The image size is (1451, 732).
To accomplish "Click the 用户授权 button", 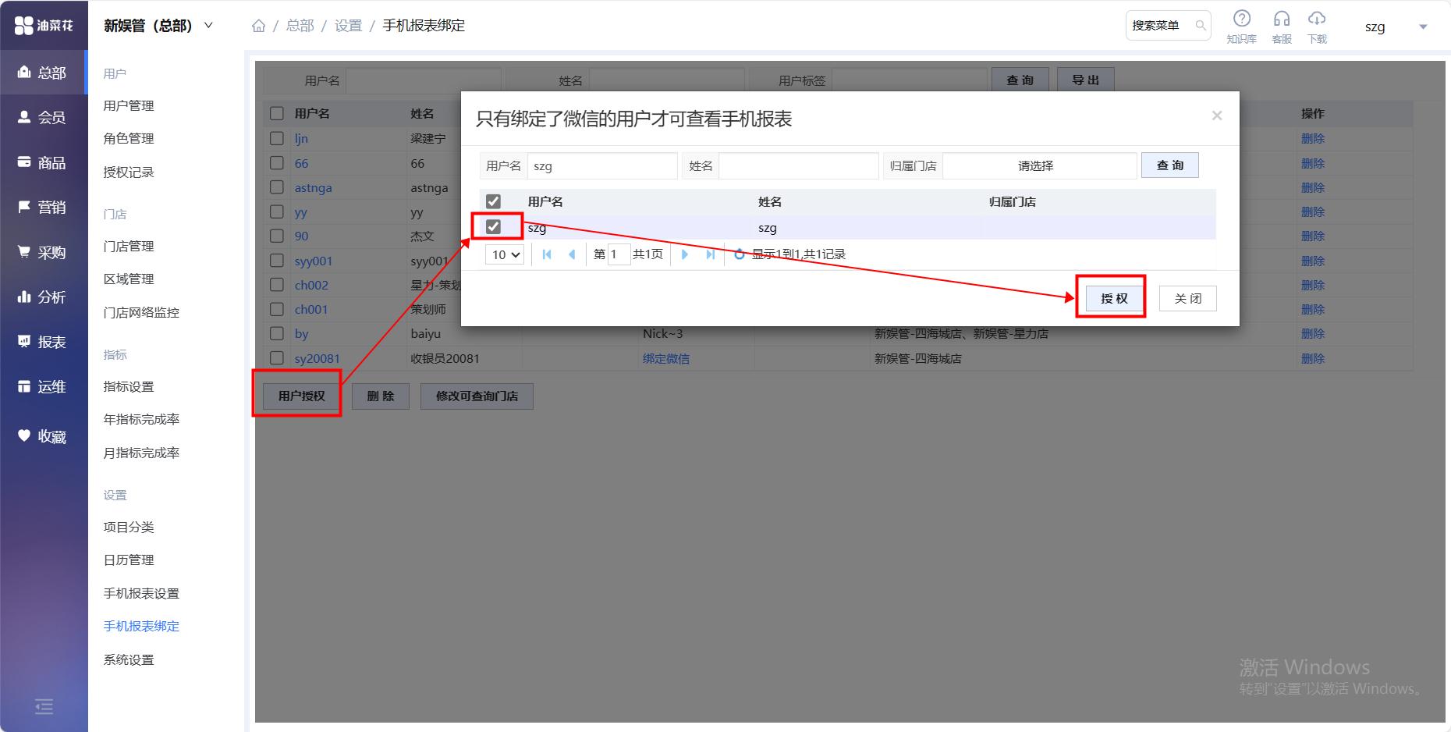I will pos(301,396).
